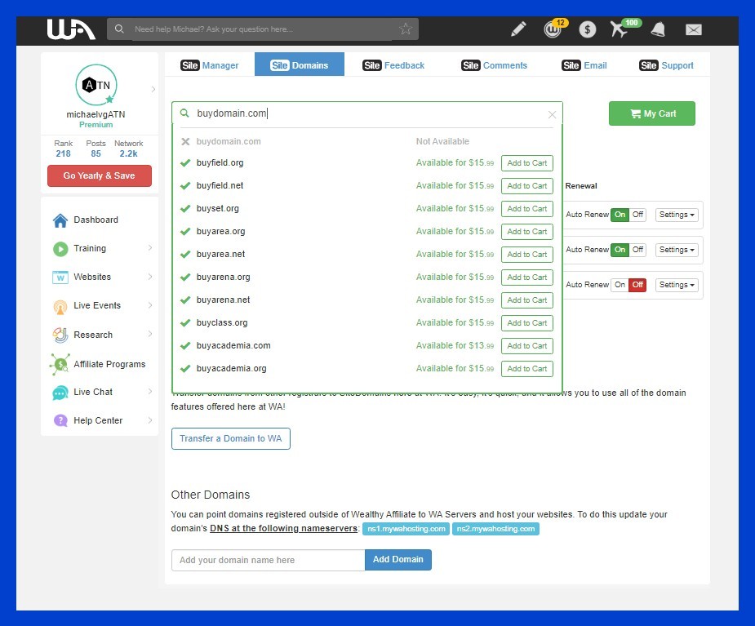Add buyarena.org to cart
The image size is (755, 626).
(x=526, y=277)
